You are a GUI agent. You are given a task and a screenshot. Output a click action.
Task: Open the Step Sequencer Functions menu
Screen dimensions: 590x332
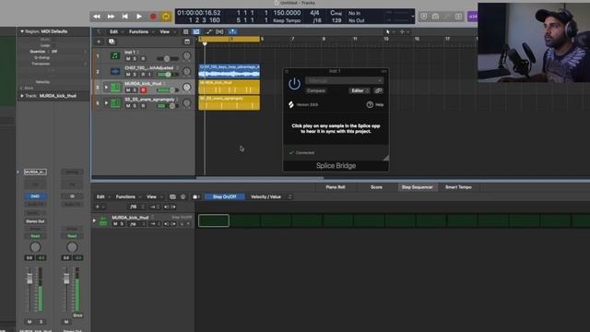click(125, 196)
